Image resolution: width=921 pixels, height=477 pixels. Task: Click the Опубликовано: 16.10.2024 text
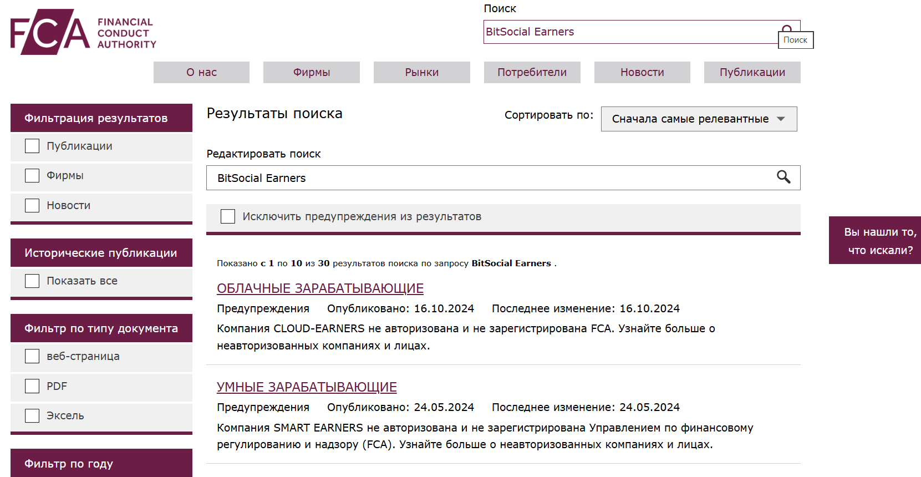click(x=400, y=308)
